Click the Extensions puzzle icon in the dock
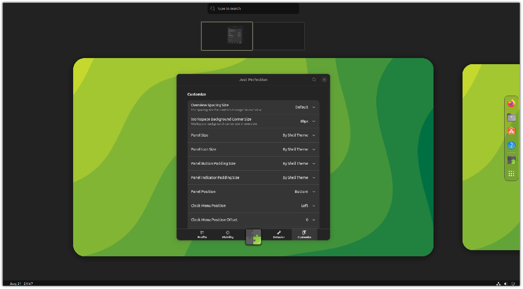The width and height of the screenshot is (523, 289). coord(511,160)
